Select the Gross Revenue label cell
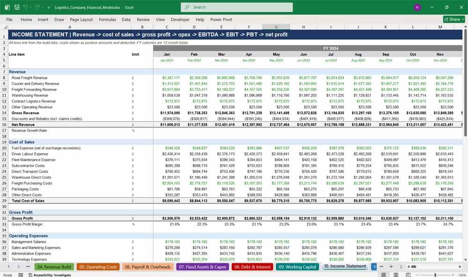The height and width of the screenshot is (277, 468). pyautogui.click(x=70, y=113)
